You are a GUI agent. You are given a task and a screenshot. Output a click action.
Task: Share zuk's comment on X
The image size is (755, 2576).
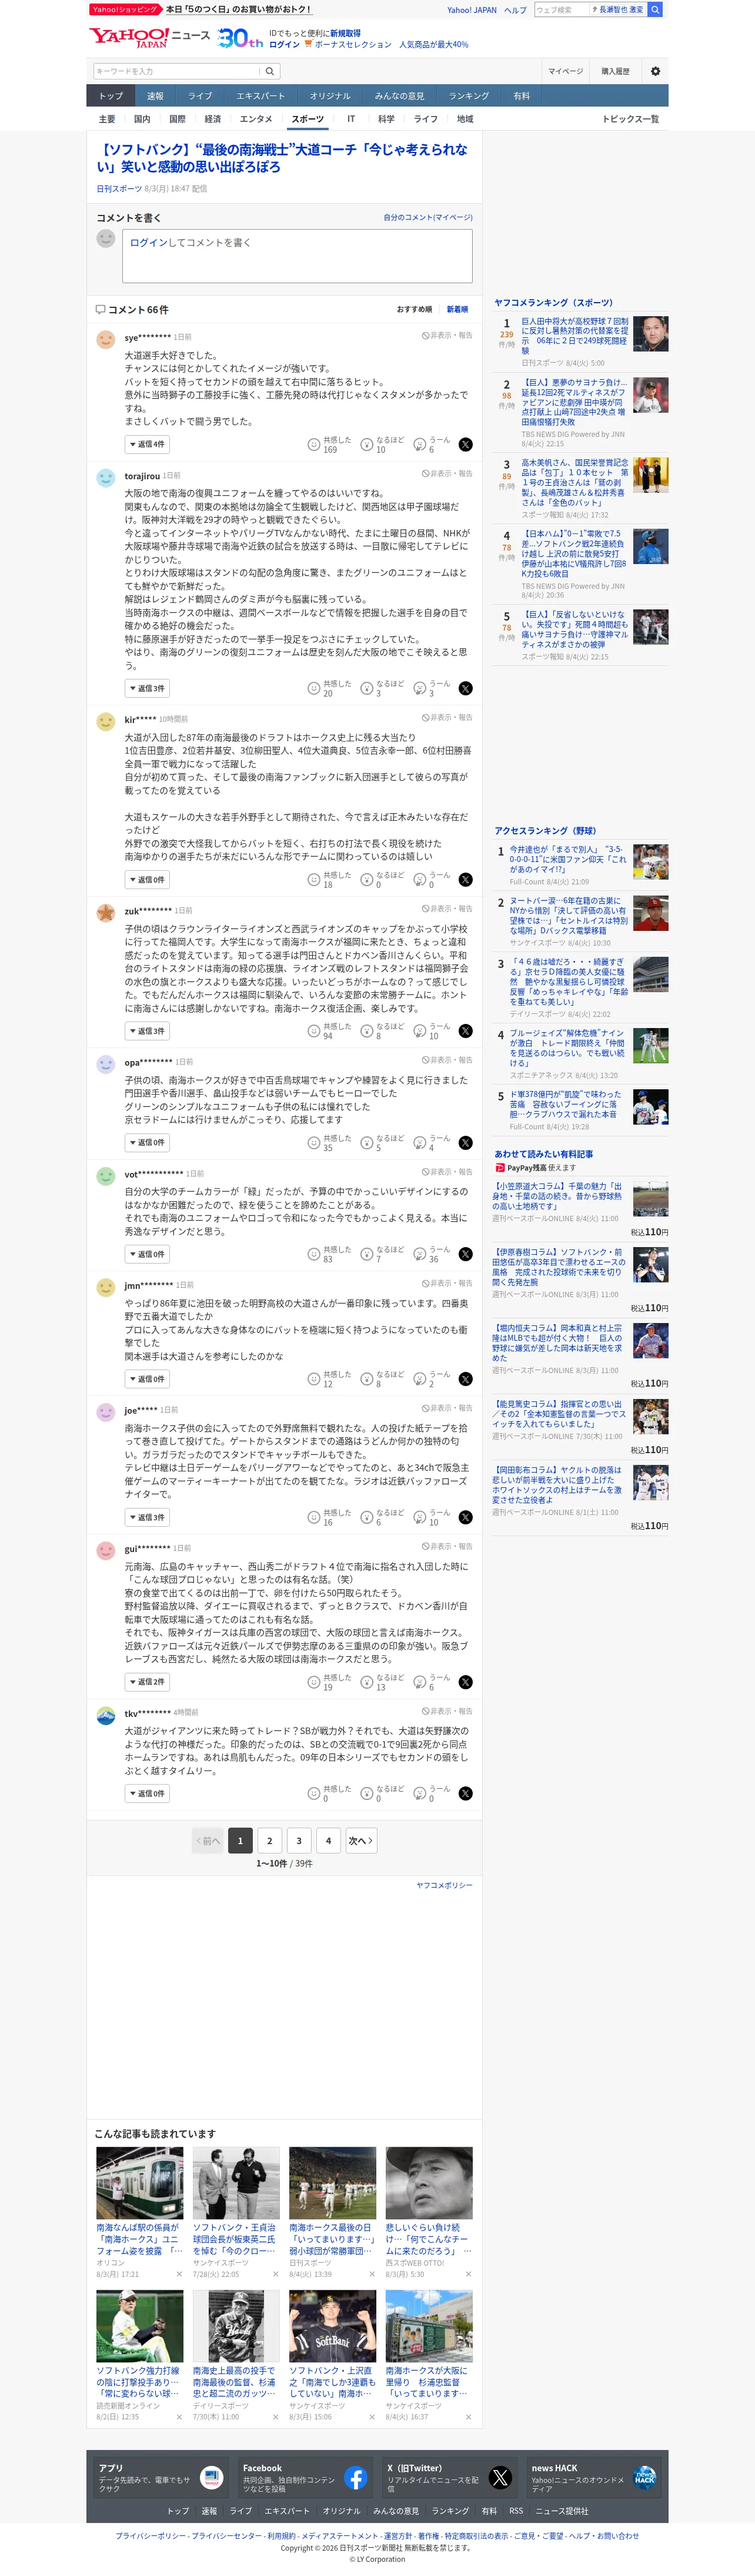tap(465, 1031)
